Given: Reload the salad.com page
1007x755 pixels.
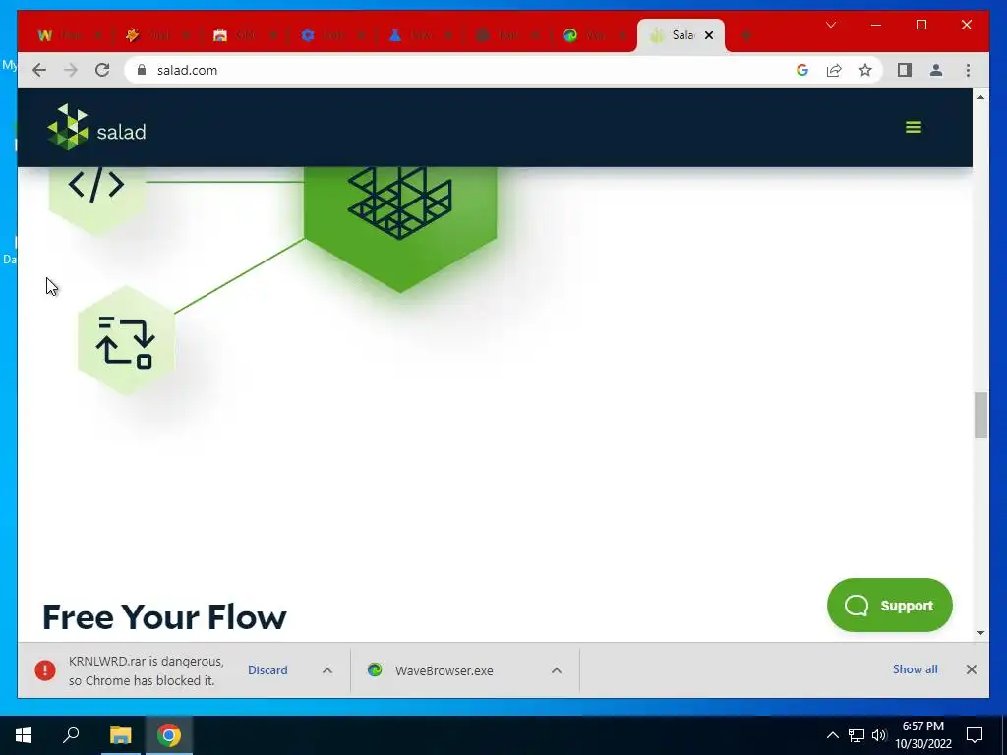Looking at the screenshot, I should click(x=102, y=70).
